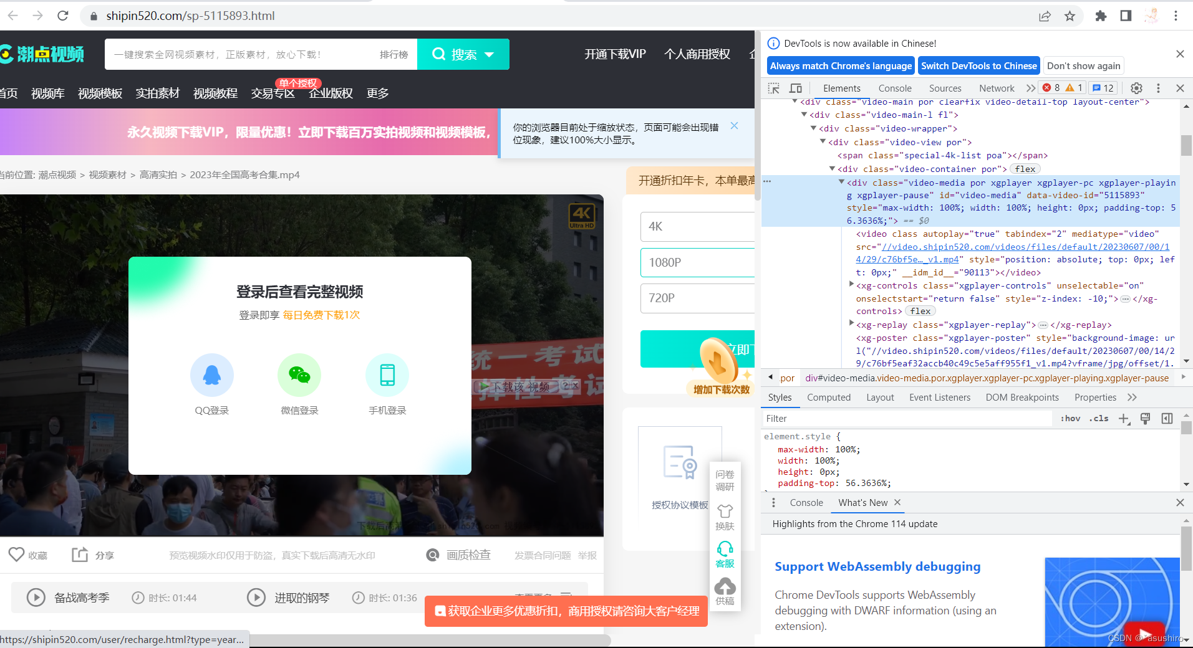This screenshot has height=648, width=1193.
Task: Show more style pane tabs chevron
Action: (1132, 398)
